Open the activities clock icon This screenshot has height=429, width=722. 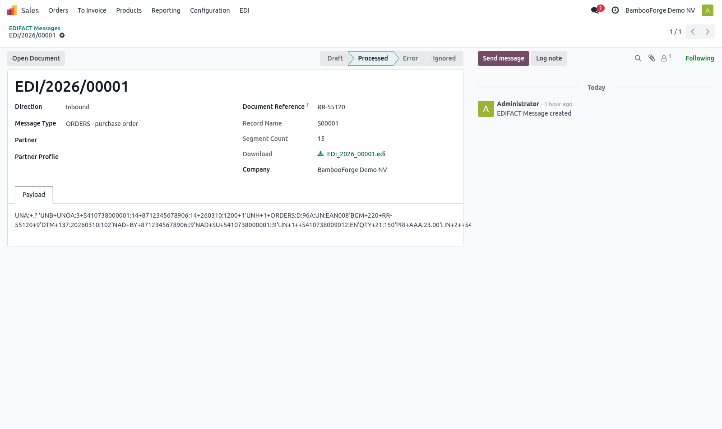click(615, 10)
